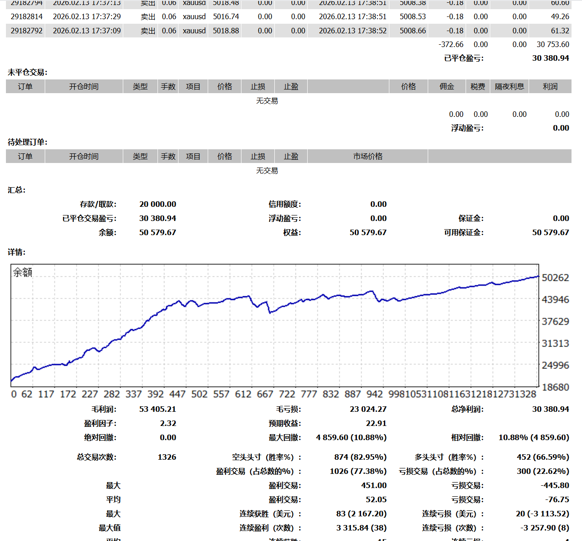Click the 毛利润: label
The width and height of the screenshot is (582, 541).
tap(104, 409)
